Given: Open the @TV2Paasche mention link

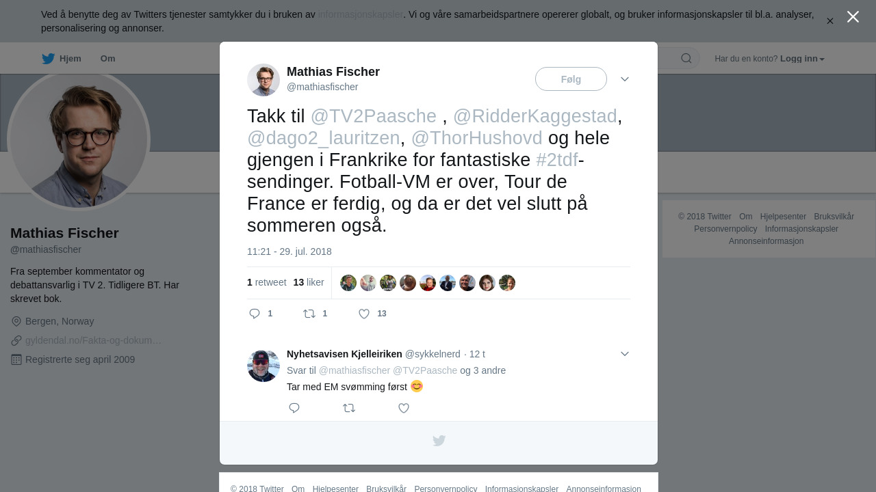Looking at the screenshot, I should [374, 116].
